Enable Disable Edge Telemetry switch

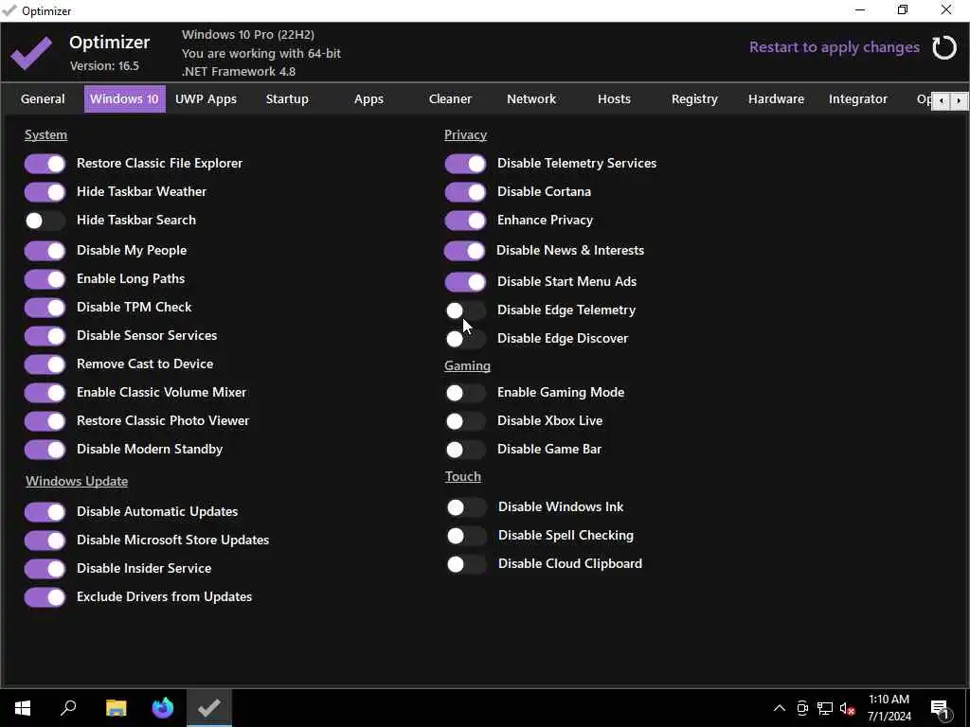pyautogui.click(x=465, y=310)
